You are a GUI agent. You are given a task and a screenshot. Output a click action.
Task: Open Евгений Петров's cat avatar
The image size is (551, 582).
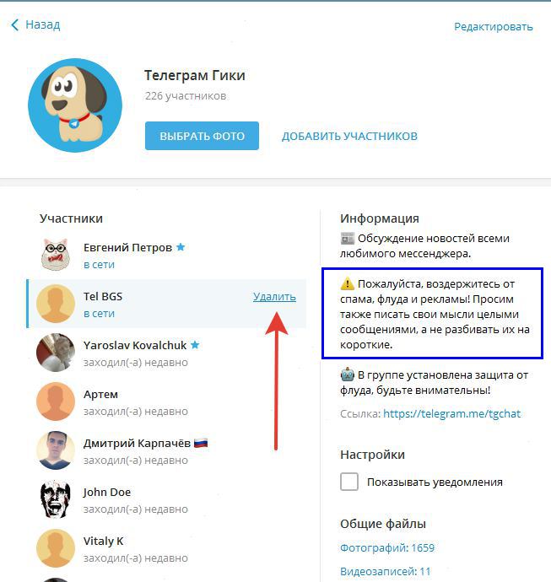click(x=56, y=255)
